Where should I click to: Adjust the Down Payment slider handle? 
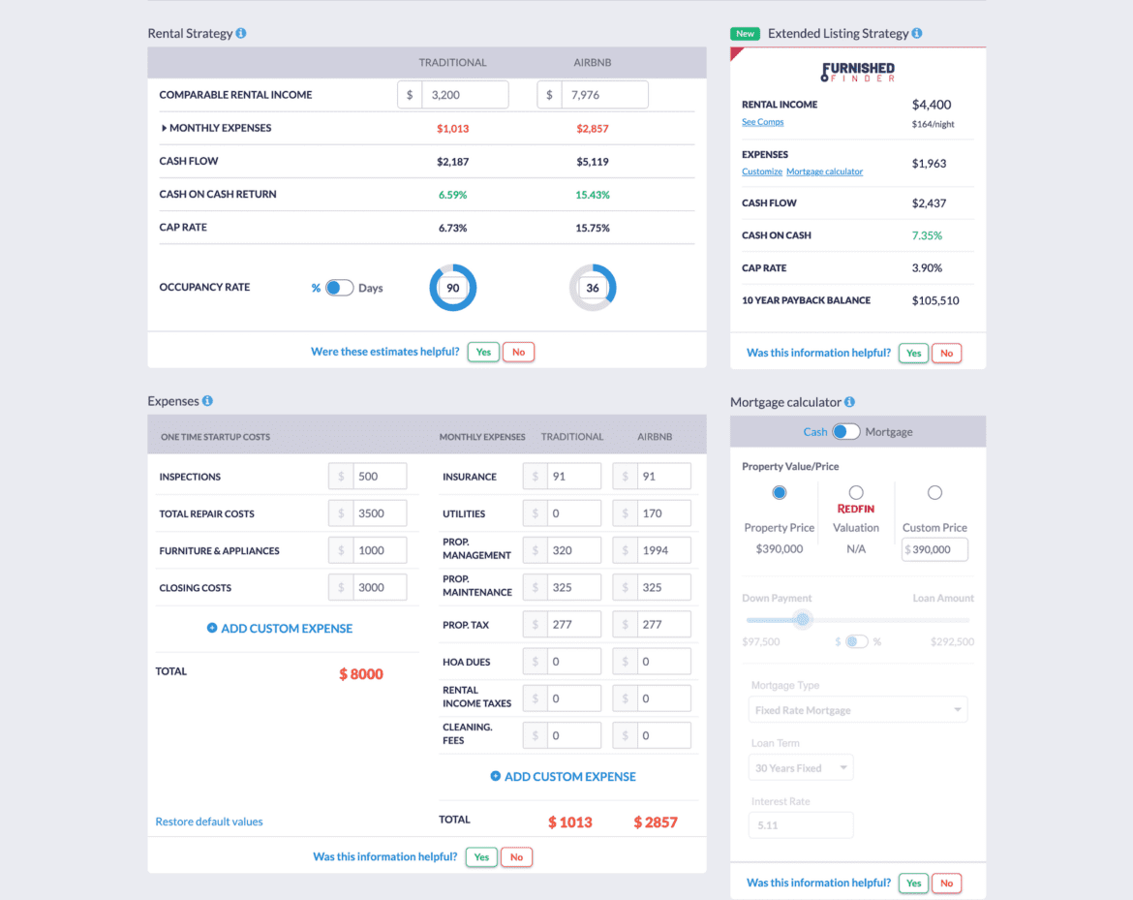(802, 620)
